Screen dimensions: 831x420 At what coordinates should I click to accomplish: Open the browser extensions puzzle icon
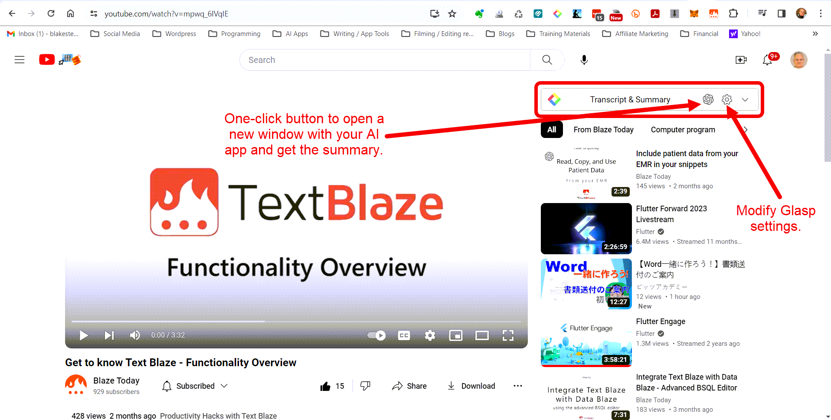(734, 13)
